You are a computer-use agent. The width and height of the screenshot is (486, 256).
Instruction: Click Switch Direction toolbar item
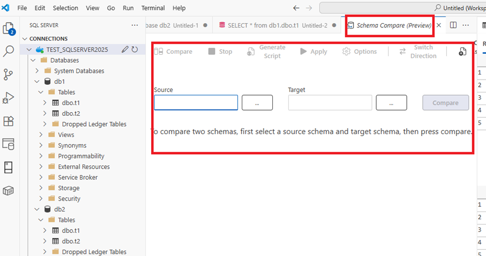point(418,51)
